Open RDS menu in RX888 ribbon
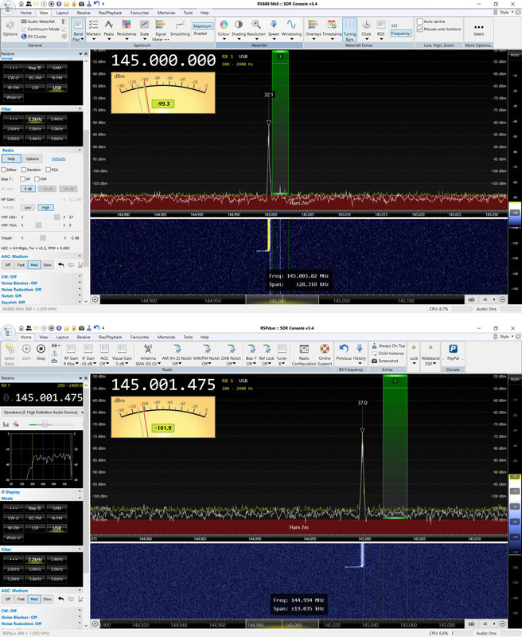 coord(380,29)
